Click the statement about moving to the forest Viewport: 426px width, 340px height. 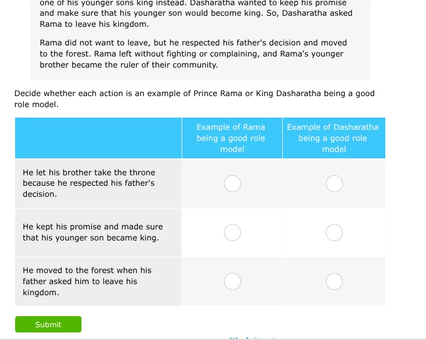coord(87,281)
